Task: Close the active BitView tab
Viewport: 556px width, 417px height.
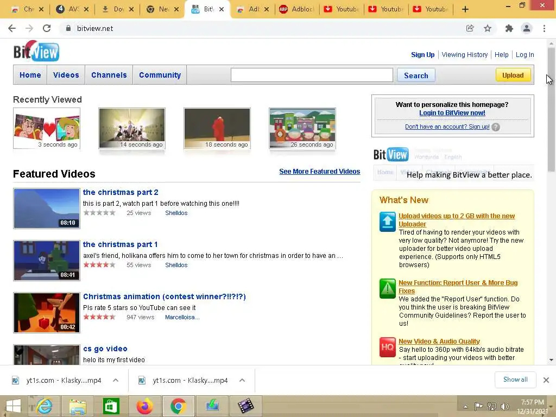Action: pos(222,9)
